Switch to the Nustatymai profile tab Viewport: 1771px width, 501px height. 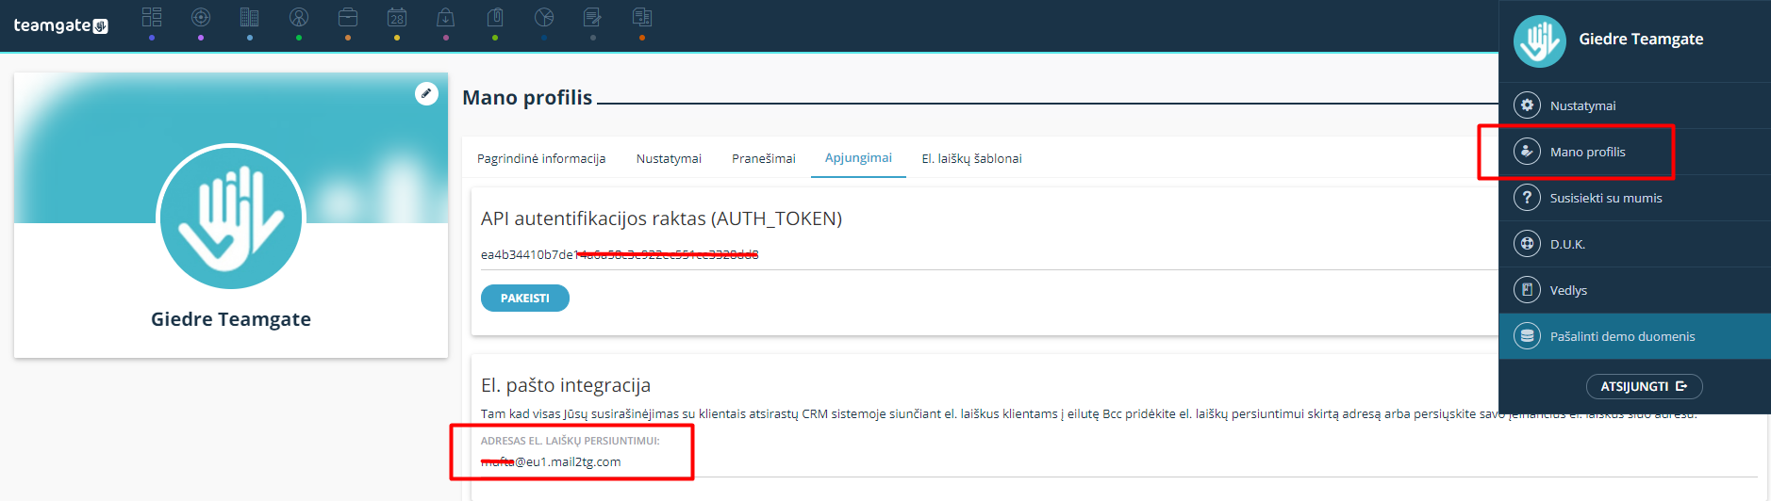(x=669, y=158)
